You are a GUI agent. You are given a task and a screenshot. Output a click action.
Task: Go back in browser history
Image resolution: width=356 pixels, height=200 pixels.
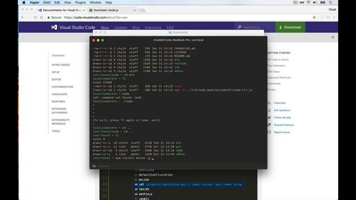22,17
